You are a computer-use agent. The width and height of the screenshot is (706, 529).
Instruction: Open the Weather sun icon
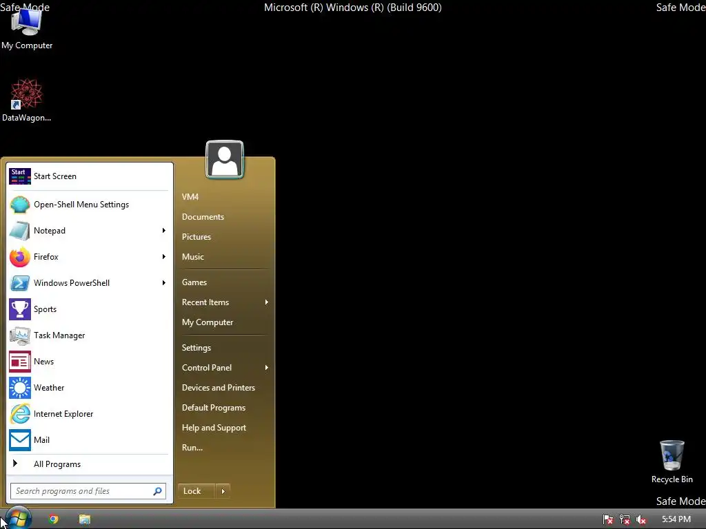tap(20, 388)
